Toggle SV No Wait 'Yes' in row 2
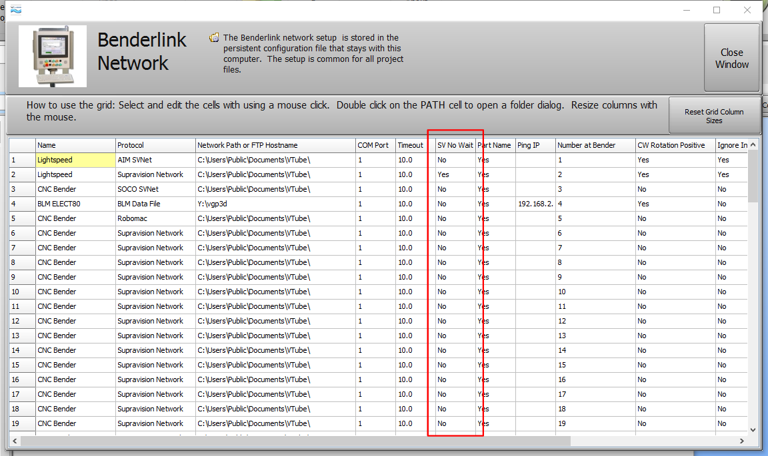Viewport: 768px width, 456px height. [x=455, y=174]
